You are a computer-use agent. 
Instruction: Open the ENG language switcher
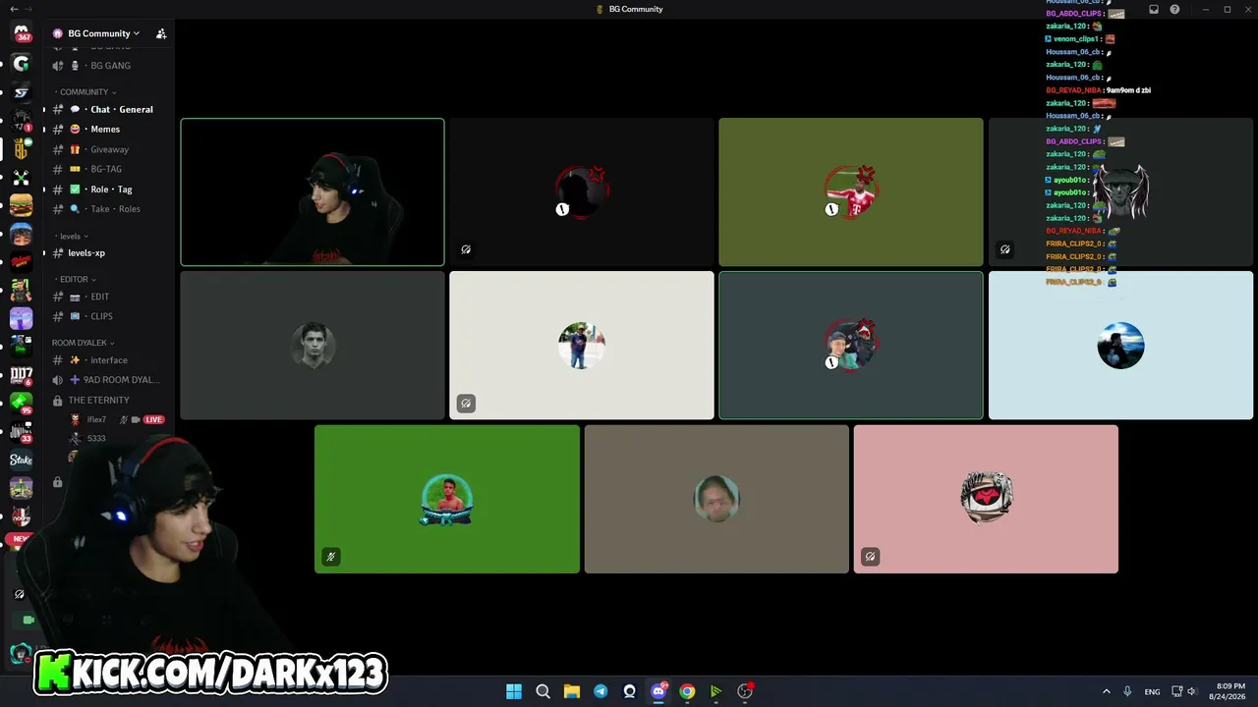coord(1152,691)
